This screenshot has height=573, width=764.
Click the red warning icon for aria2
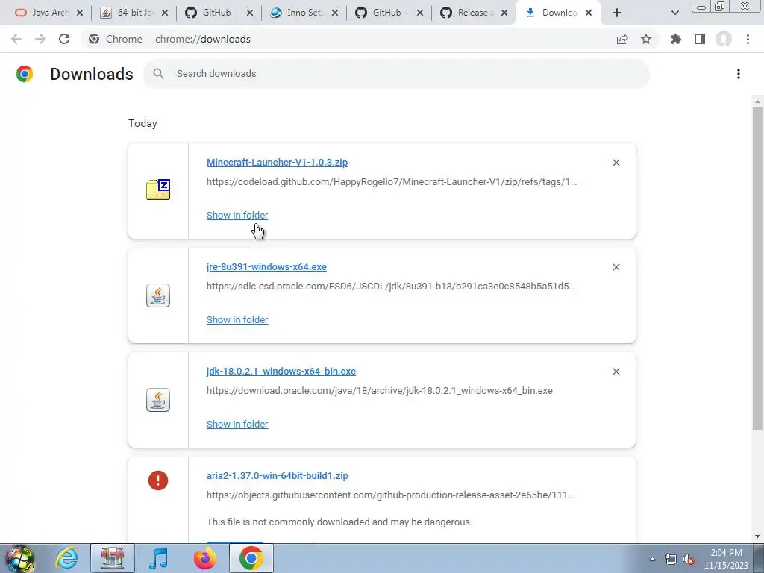pos(158,480)
